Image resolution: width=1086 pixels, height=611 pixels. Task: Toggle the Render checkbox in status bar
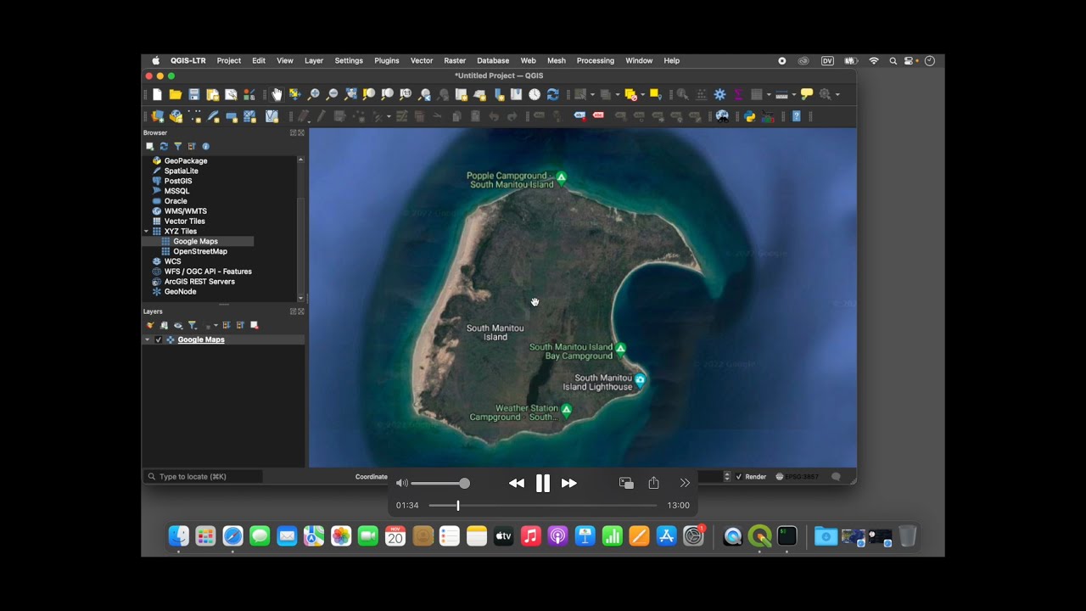pyautogui.click(x=739, y=477)
